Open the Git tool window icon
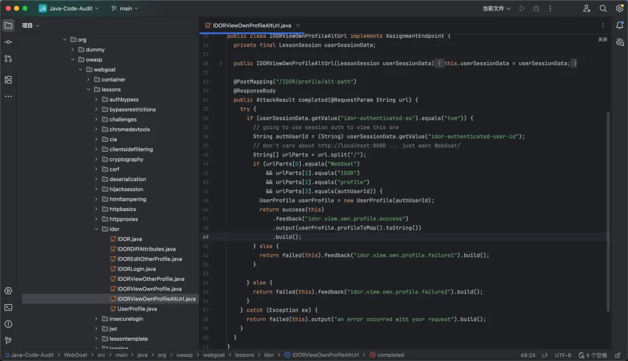The image size is (628, 361). coord(8,340)
